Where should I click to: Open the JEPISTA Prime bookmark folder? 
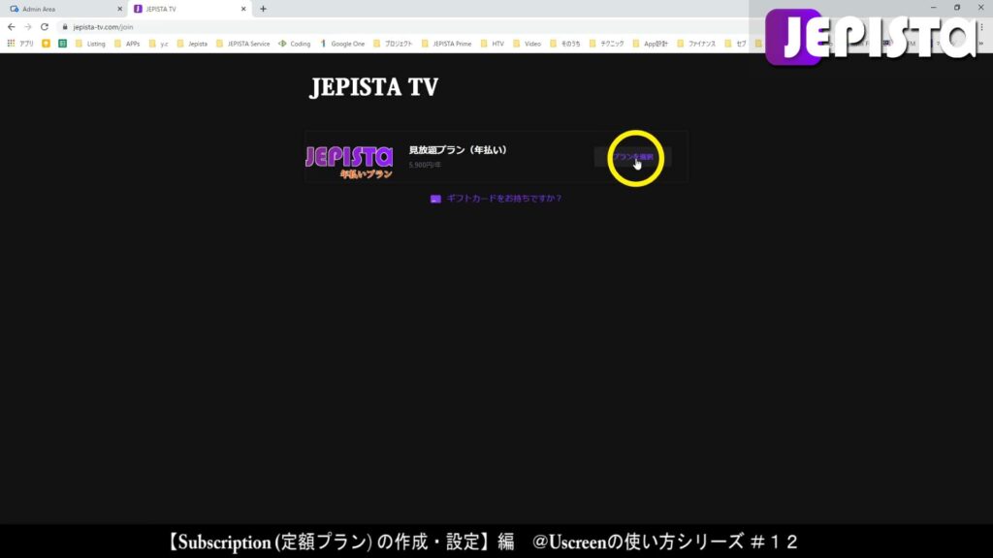(446, 44)
